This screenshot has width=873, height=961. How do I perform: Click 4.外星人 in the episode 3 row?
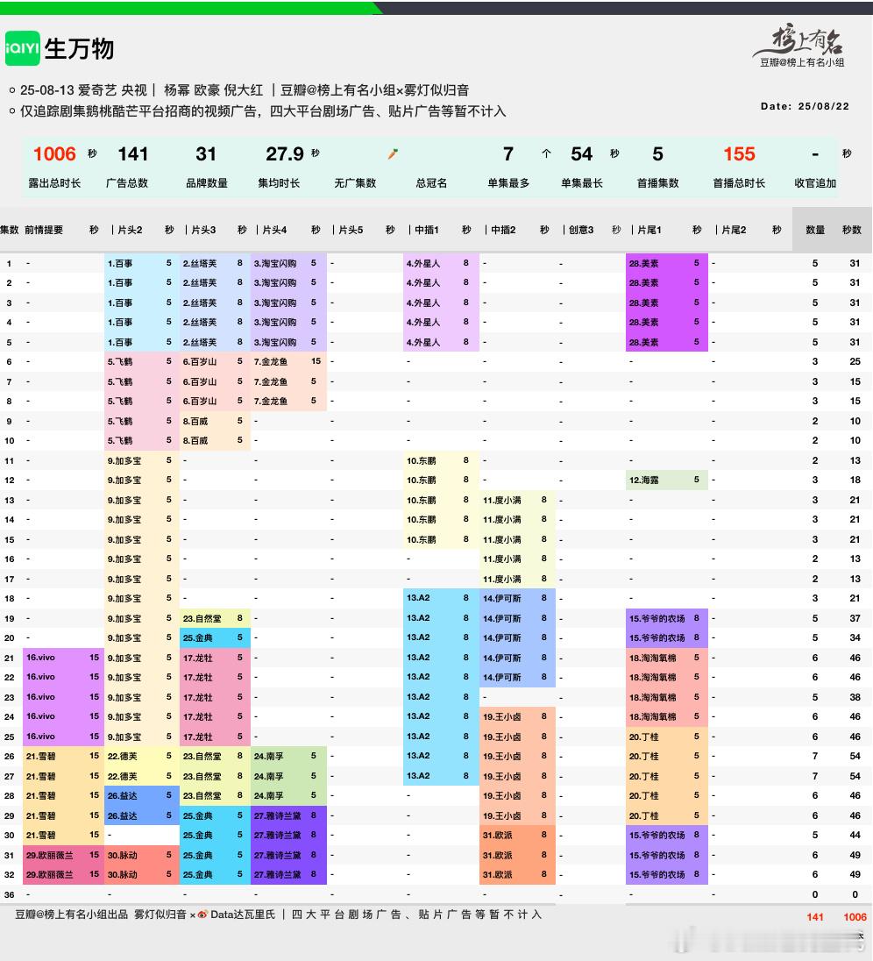point(422,303)
